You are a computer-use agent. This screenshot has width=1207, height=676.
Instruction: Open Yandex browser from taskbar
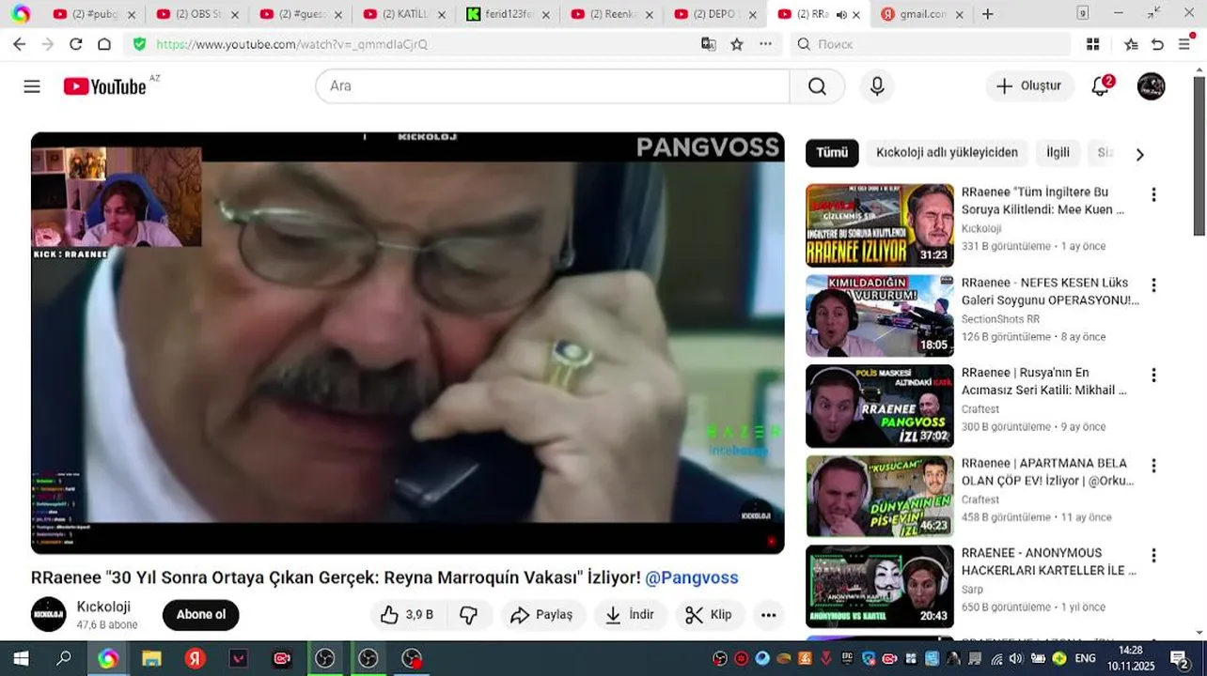coord(195,659)
